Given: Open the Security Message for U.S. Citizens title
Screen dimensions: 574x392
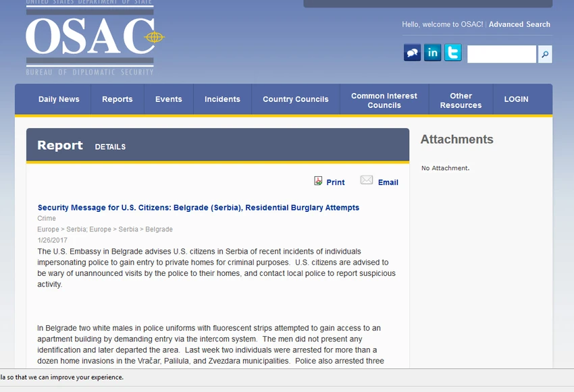Looking at the screenshot, I should pyautogui.click(x=199, y=208).
